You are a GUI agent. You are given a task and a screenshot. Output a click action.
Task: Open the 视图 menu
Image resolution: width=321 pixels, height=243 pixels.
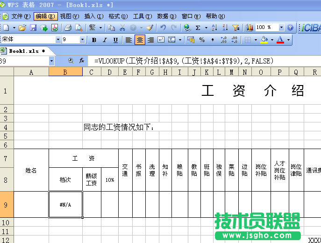70,16
